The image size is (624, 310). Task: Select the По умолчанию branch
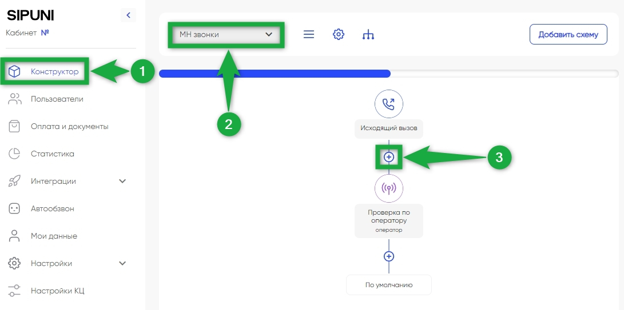pos(389,285)
